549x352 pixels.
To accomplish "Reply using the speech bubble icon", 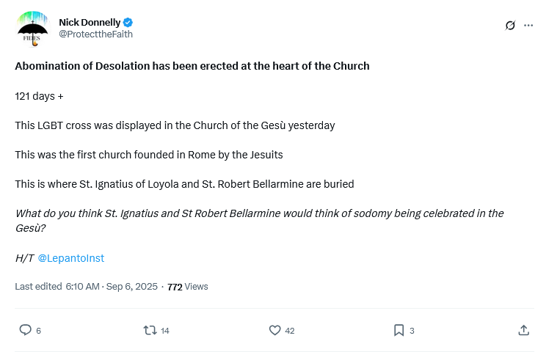I will click(25, 330).
